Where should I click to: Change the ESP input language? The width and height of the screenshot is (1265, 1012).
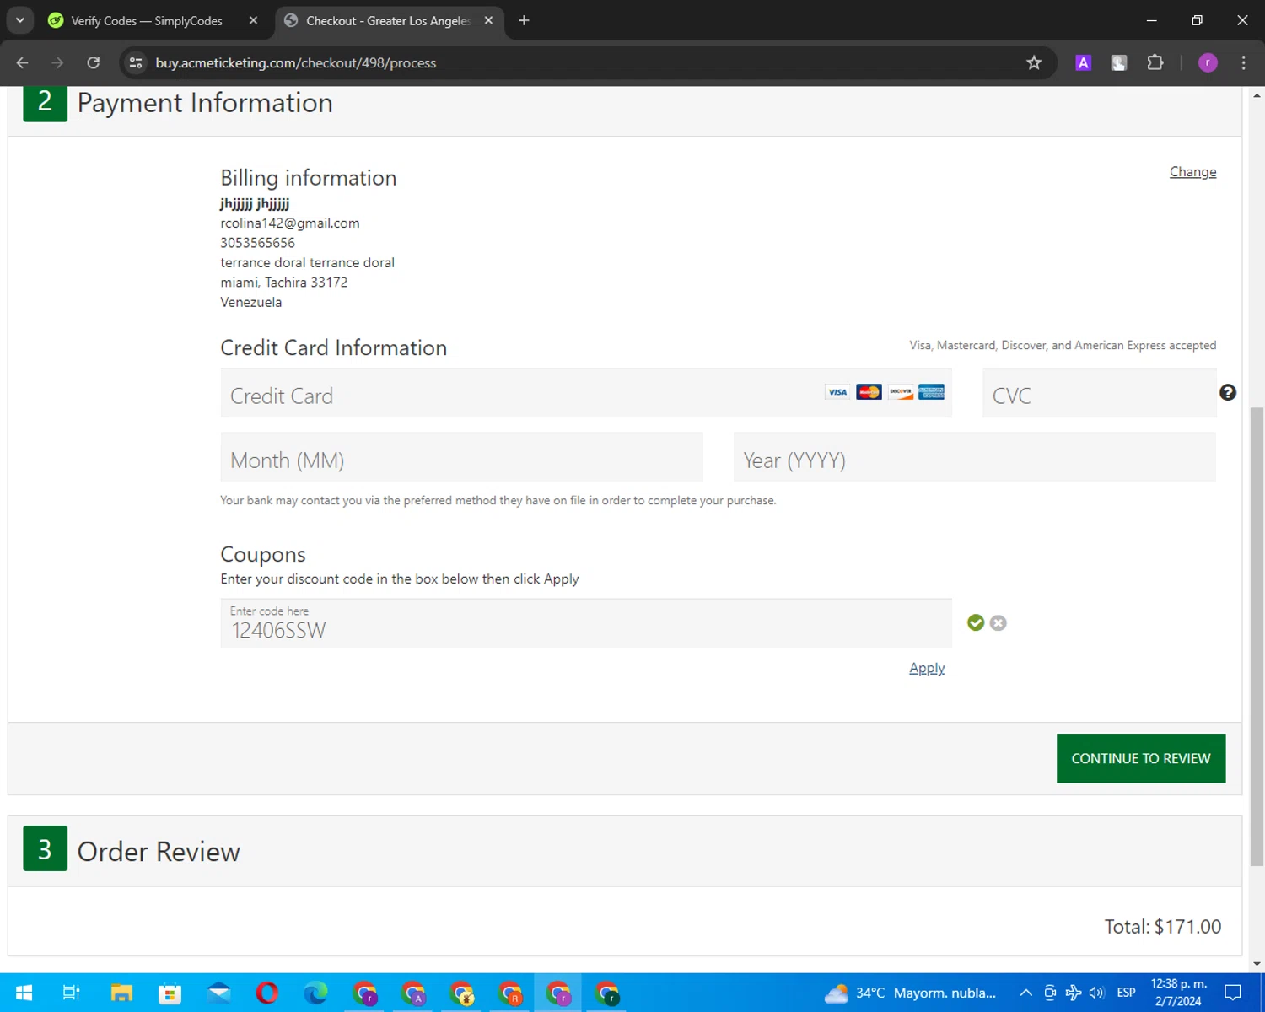(x=1126, y=993)
